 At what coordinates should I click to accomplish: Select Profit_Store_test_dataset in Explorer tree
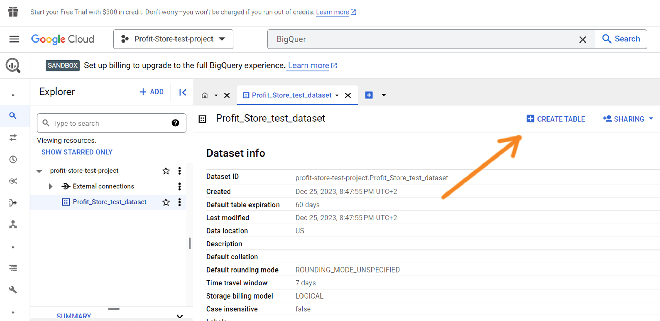(109, 202)
